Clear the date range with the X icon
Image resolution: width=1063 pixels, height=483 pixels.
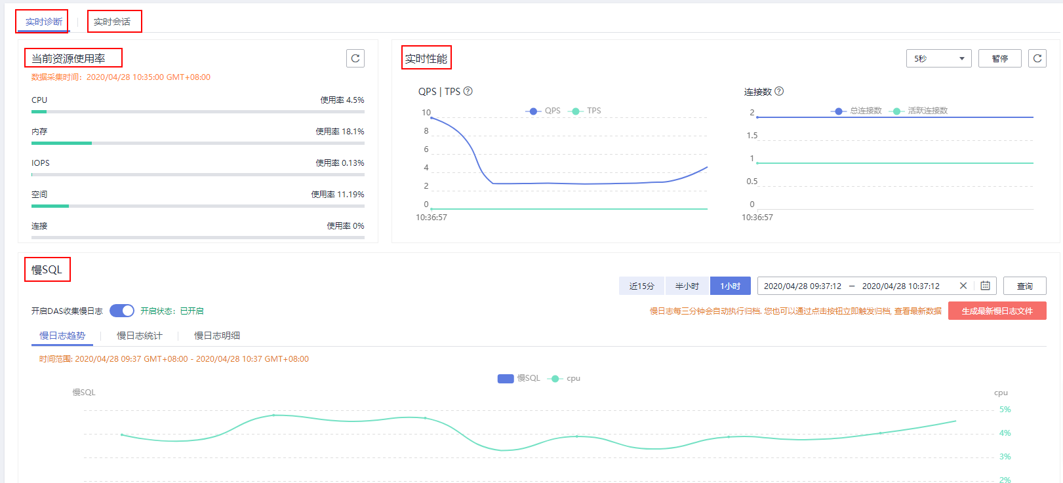(963, 286)
